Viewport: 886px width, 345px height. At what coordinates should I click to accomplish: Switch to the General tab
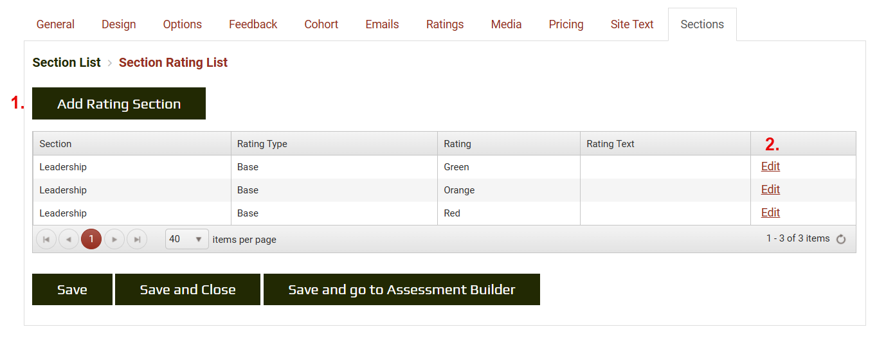[x=55, y=24]
